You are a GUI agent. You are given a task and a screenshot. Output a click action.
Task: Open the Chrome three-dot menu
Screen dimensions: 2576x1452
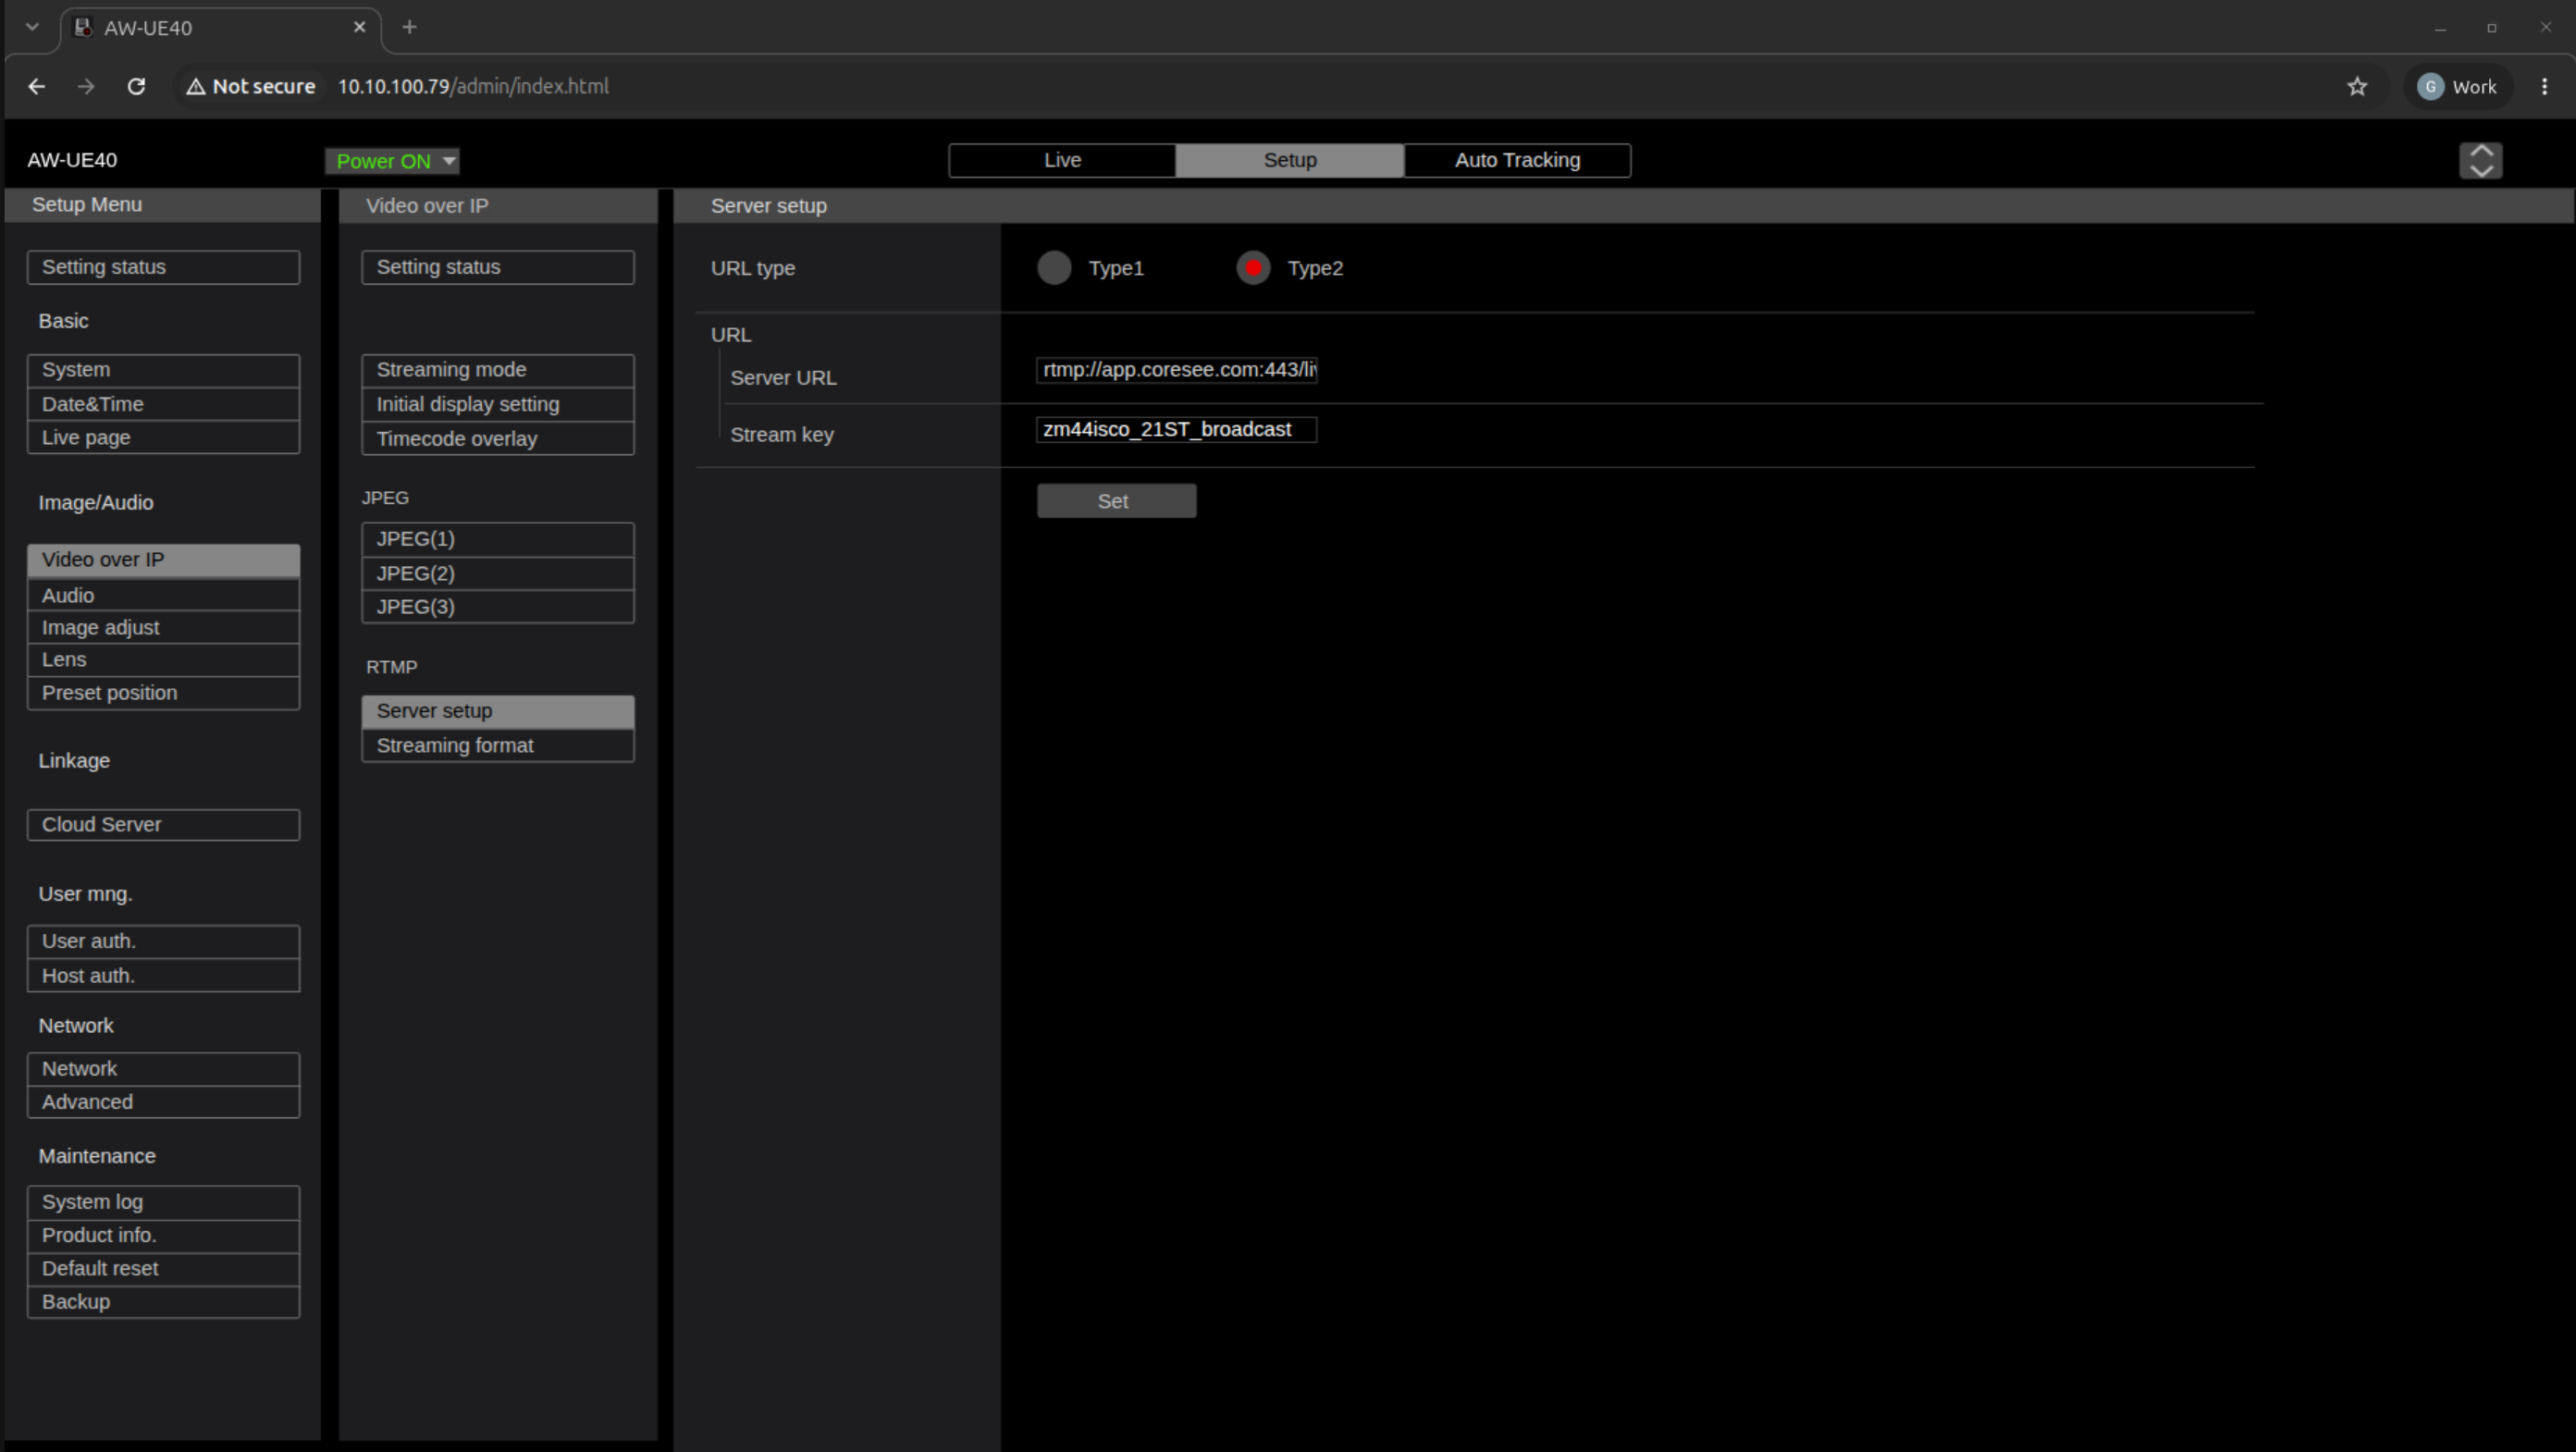[x=2544, y=87]
